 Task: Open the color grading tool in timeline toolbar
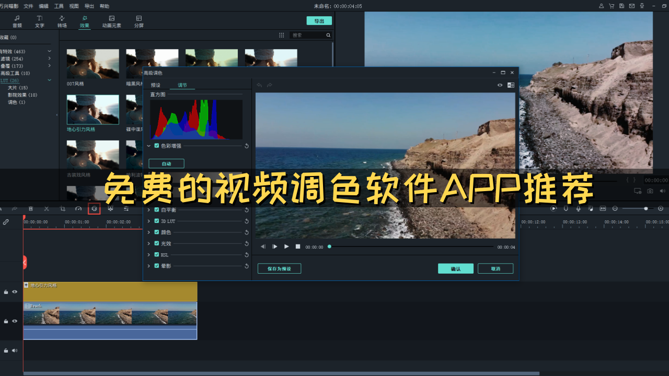[94, 208]
